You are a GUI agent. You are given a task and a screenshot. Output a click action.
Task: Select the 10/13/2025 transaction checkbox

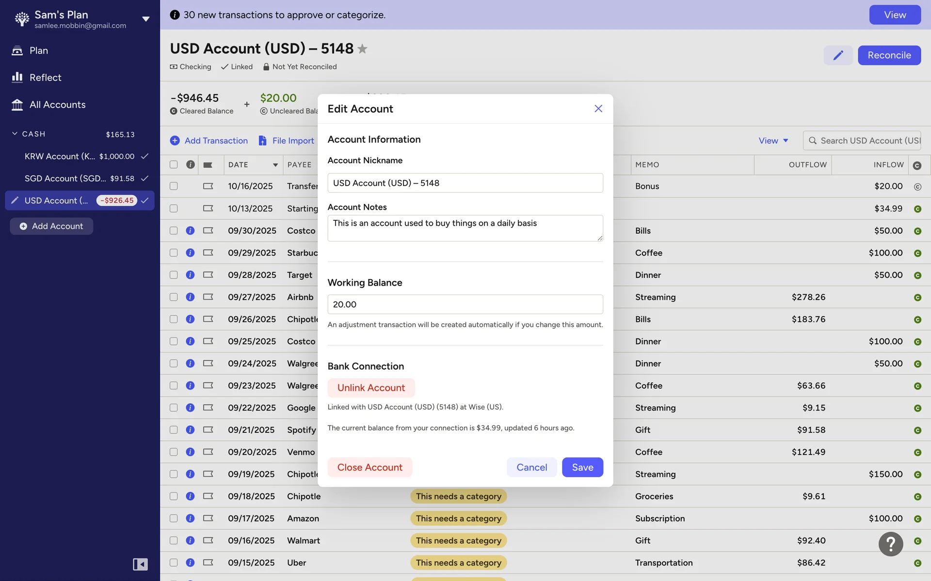click(174, 208)
